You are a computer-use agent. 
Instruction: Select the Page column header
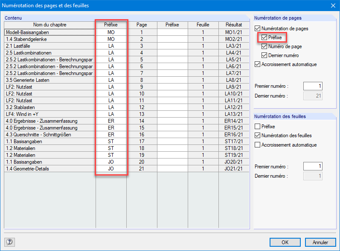[142, 25]
